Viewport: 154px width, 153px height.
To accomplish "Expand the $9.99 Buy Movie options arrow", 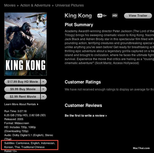I will 43,89.
